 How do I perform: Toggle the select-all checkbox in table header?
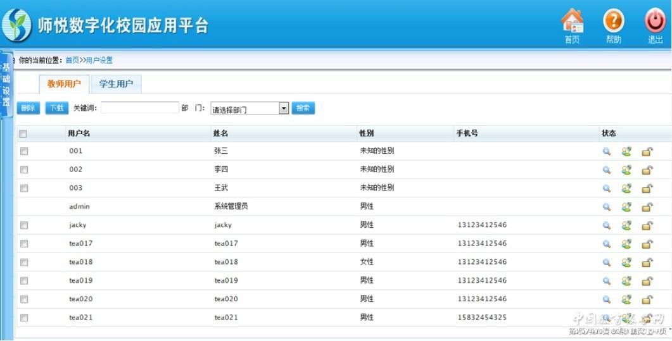pos(23,133)
